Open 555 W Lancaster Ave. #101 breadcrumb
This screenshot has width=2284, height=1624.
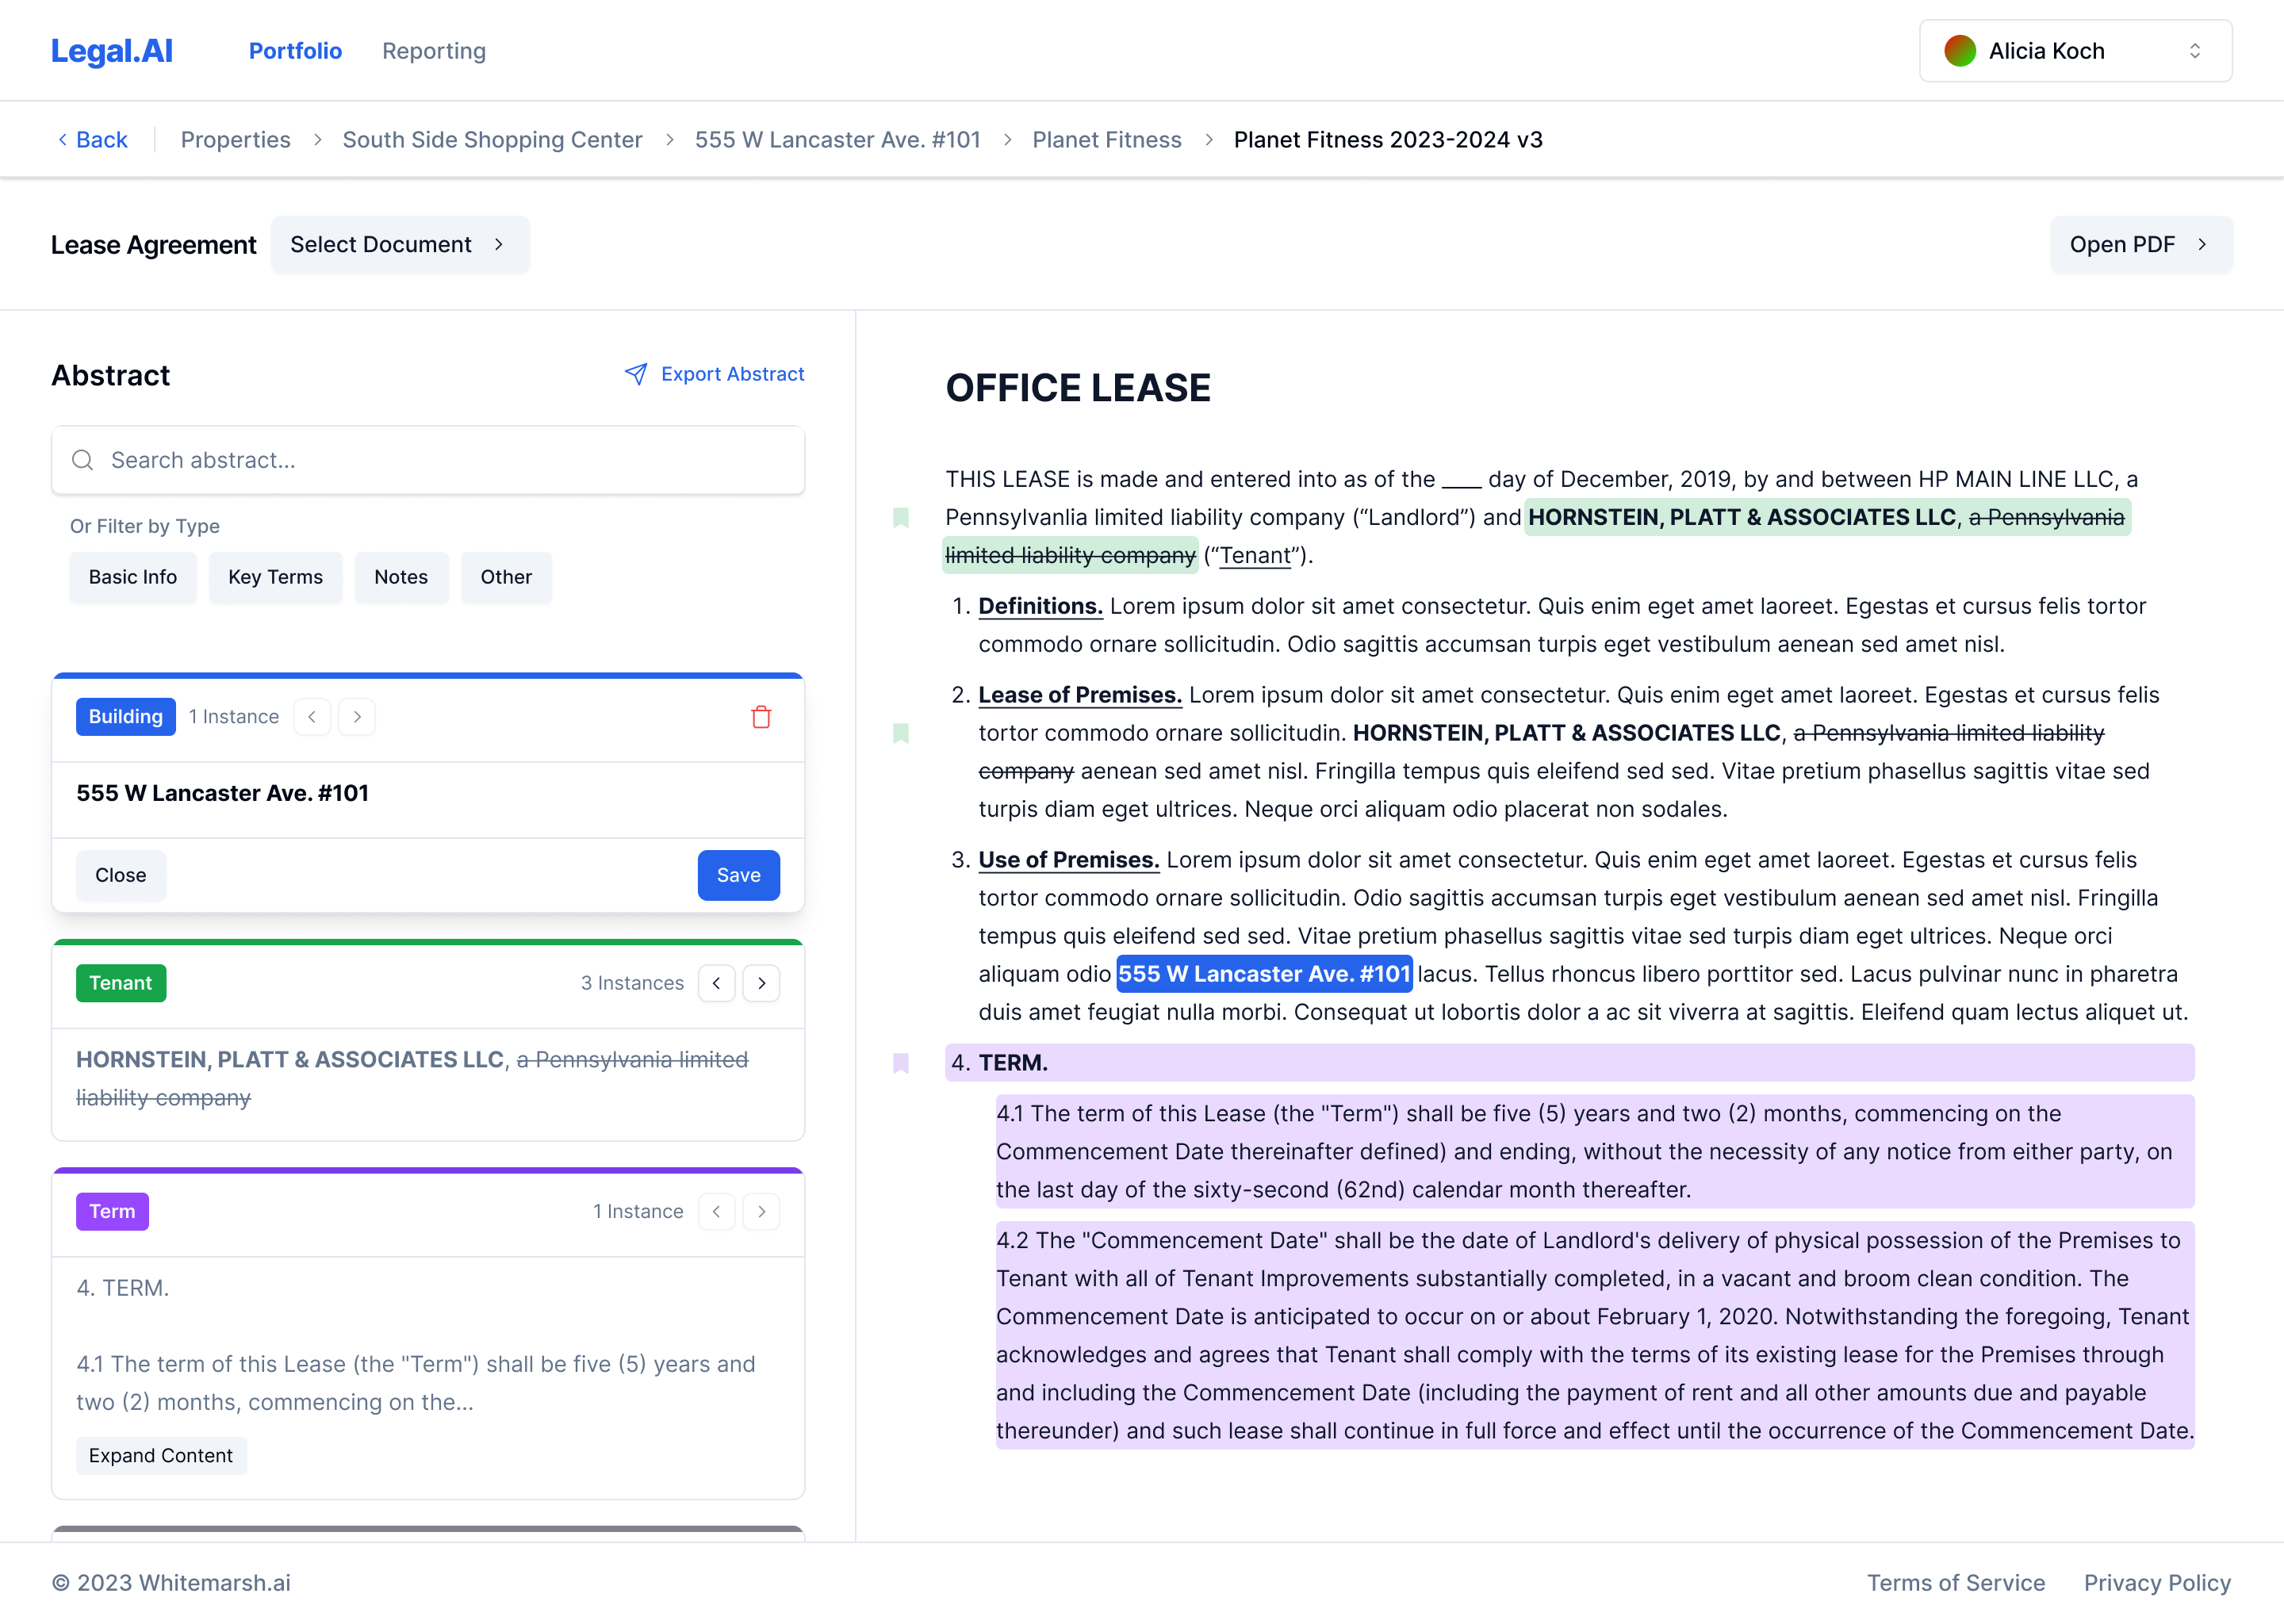837,140
